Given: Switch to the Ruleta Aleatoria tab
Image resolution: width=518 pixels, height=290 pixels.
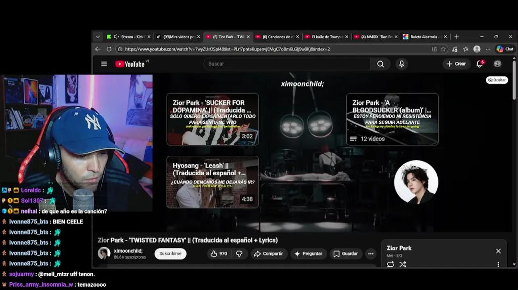Looking at the screenshot, I should point(425,37).
